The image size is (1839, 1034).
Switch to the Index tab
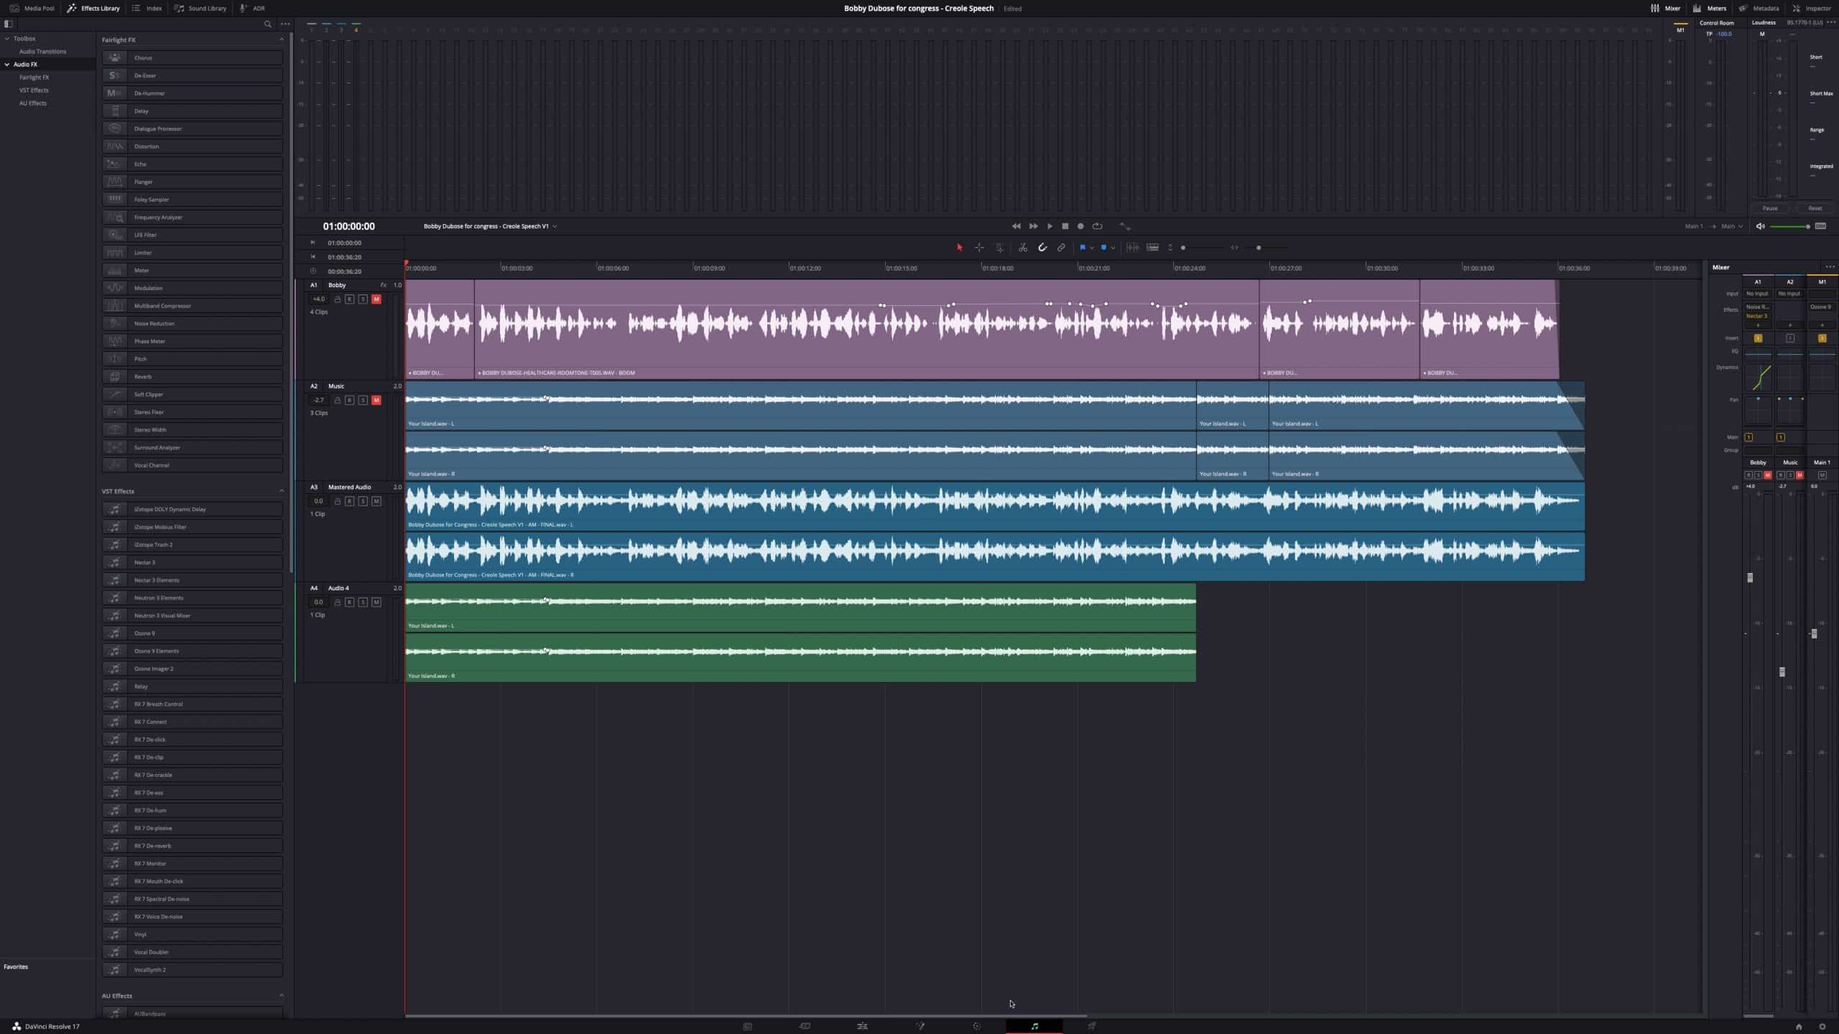click(x=147, y=9)
